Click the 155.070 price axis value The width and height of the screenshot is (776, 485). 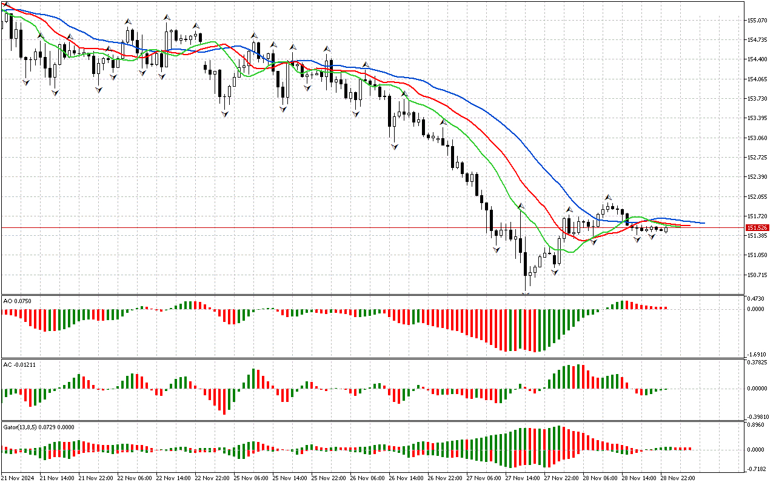pos(758,20)
